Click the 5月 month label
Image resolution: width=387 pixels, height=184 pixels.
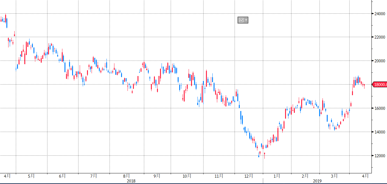point(31,176)
